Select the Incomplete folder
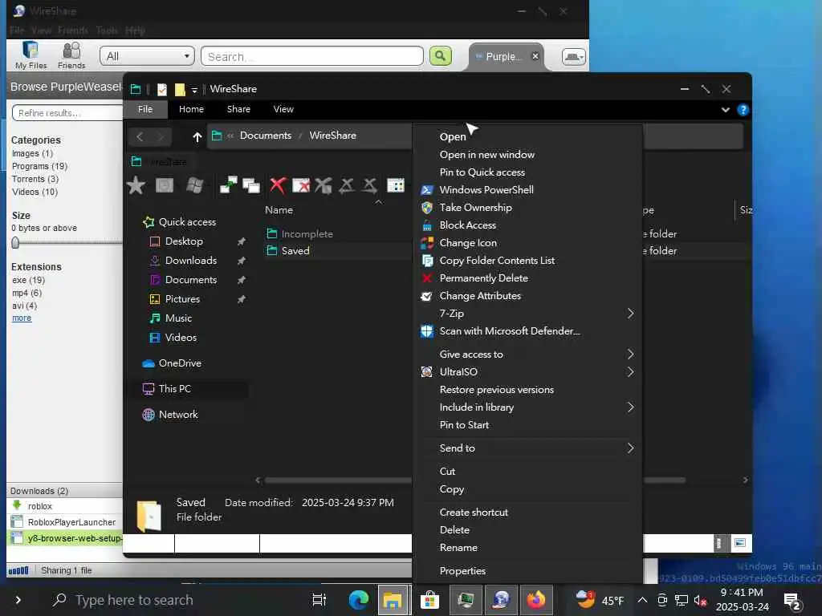822x616 pixels. 307,233
